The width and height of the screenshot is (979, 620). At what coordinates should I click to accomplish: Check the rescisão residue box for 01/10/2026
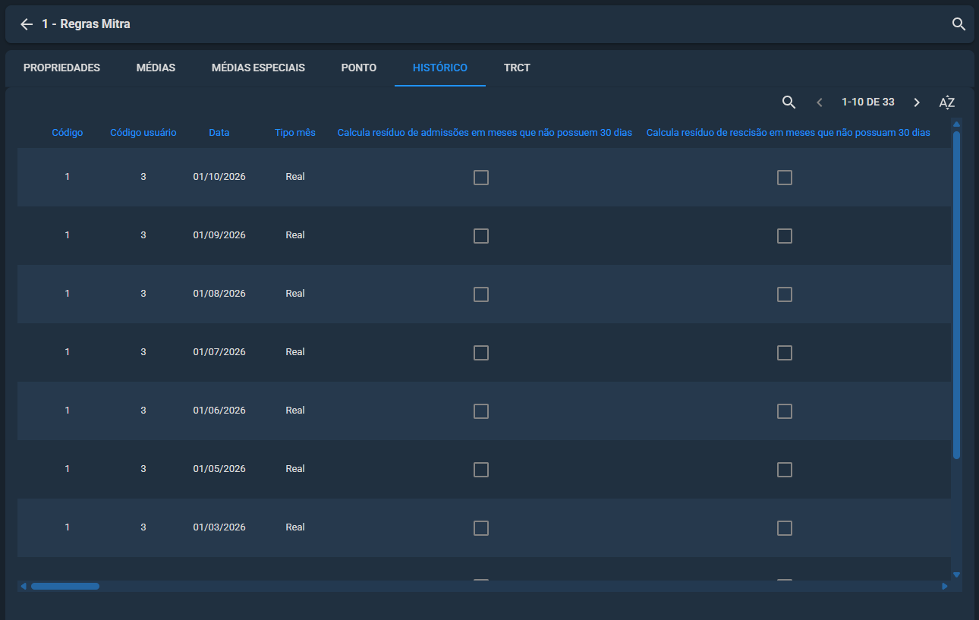pyautogui.click(x=785, y=178)
